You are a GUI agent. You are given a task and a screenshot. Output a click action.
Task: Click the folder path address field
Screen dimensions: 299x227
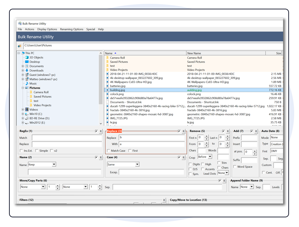point(153,46)
